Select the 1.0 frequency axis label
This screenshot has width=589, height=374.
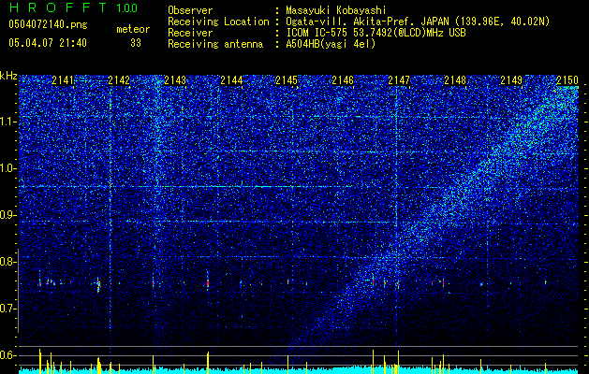point(8,168)
